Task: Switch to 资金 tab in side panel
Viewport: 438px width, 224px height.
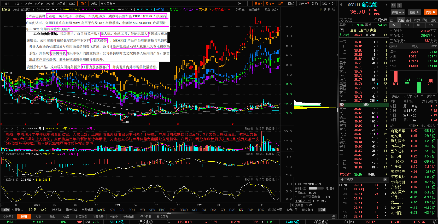Action: click(x=400, y=20)
